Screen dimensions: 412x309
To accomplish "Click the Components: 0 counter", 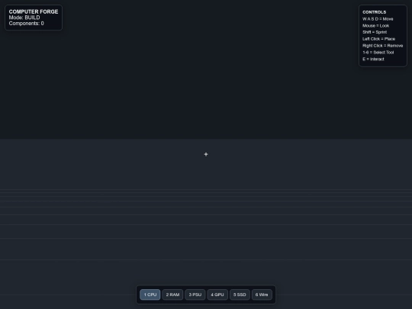I will pyautogui.click(x=26, y=24).
